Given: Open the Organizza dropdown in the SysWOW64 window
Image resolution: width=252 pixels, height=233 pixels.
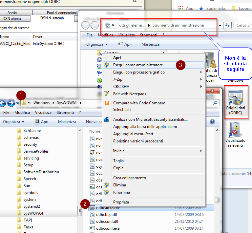Looking at the screenshot, I should (x=14, y=122).
